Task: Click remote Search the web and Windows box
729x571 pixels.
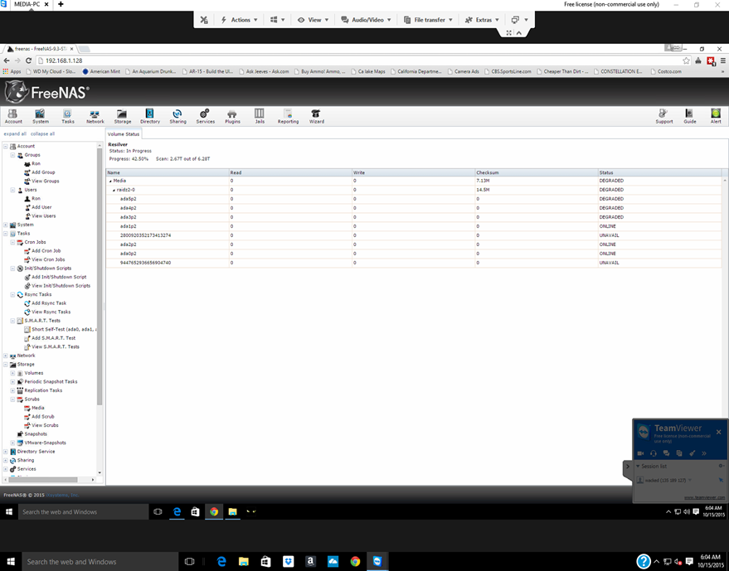Action: click(x=83, y=511)
